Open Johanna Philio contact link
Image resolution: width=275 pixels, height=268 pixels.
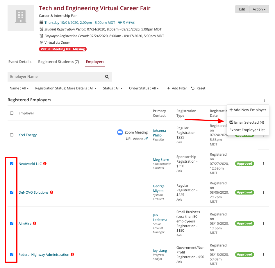[159, 133]
